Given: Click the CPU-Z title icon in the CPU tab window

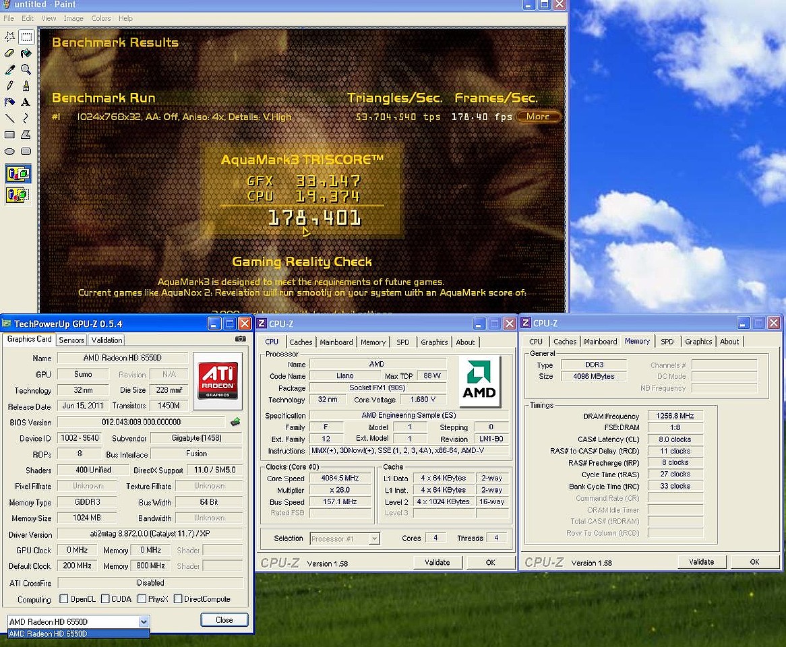Looking at the screenshot, I should tap(262, 323).
